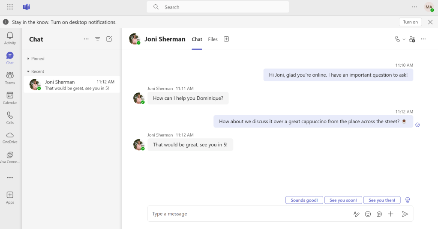Select the Chat tab in conversation header
The width and height of the screenshot is (438, 229).
(x=197, y=39)
